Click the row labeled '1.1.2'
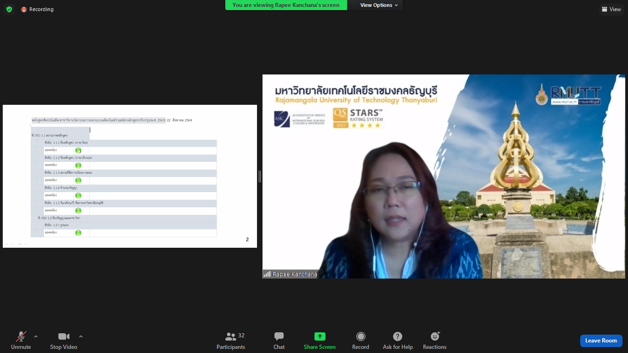The height and width of the screenshot is (353, 628). [x=130, y=158]
